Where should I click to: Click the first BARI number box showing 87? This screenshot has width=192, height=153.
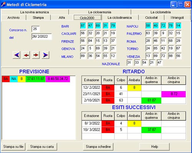(83, 25)
